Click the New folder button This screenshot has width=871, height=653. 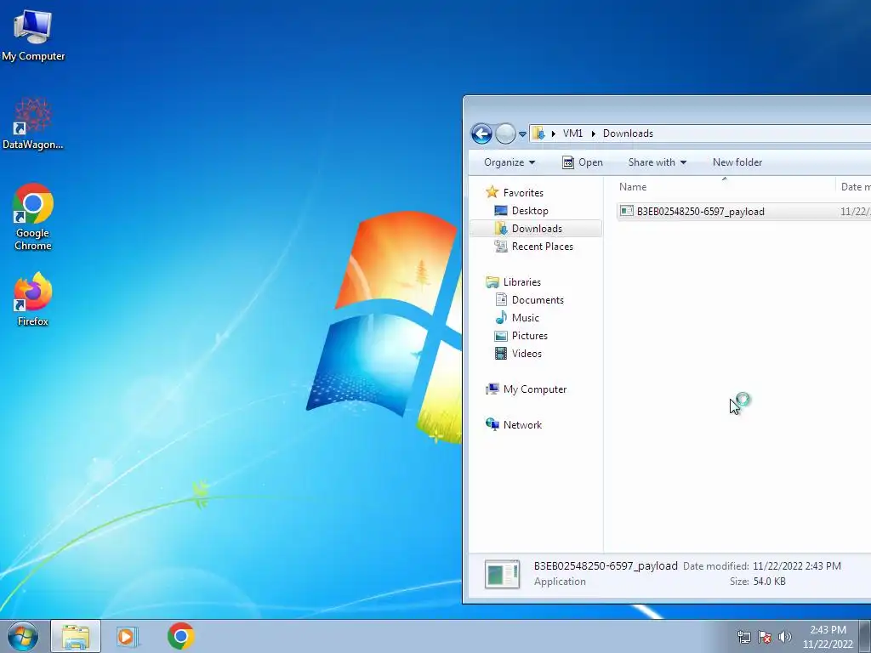[737, 162]
